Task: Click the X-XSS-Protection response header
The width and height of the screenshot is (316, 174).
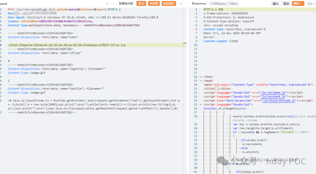Action: pyautogui.click(x=229, y=18)
